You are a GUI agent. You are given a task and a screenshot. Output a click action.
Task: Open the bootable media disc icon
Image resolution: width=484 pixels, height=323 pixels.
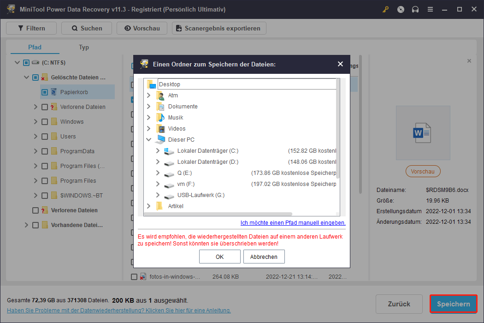pos(401,10)
